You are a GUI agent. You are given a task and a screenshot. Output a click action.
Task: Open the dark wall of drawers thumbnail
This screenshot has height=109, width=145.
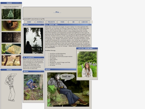pos(11,37)
